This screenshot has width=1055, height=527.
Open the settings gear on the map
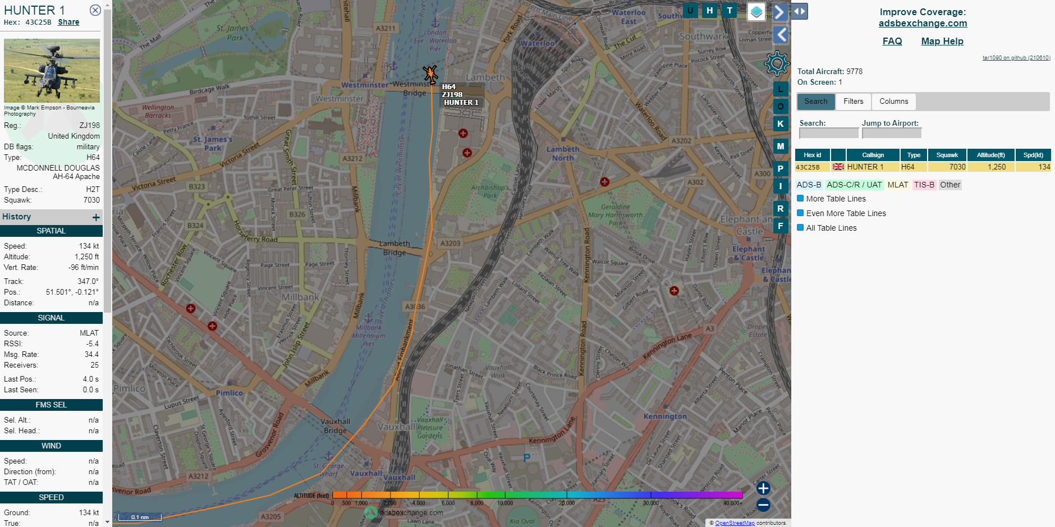tap(777, 63)
